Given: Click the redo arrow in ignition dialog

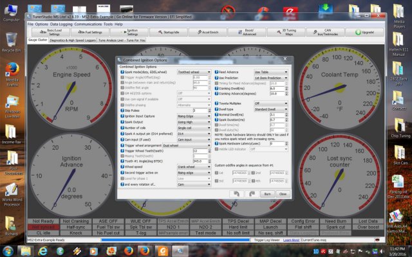Looking at the screenshot, I should pyautogui.click(x=252, y=193).
